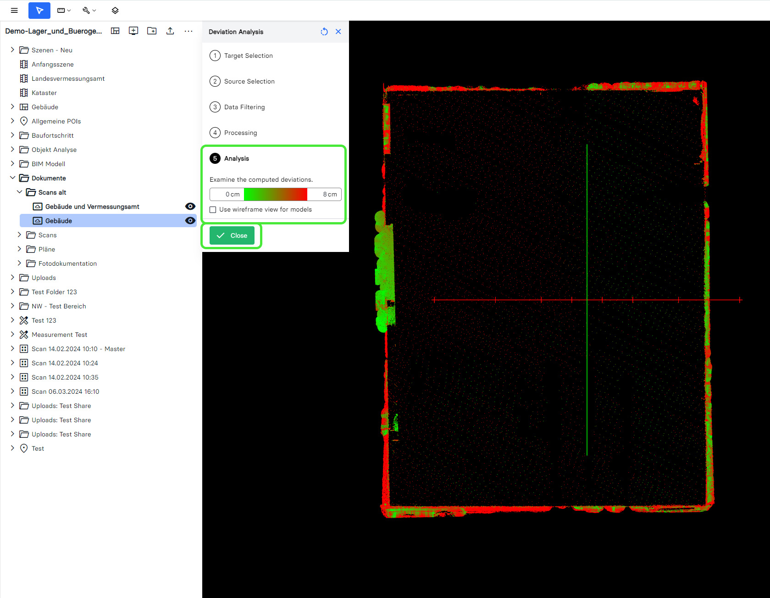This screenshot has width=770, height=598.
Task: Open the three-dot more options menu
Action: tap(188, 31)
